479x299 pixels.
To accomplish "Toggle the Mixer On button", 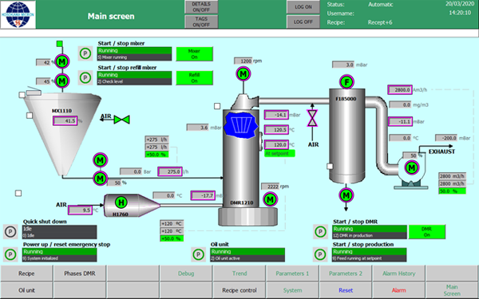I will [x=194, y=53].
